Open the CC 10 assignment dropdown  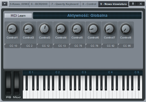[12, 46]
